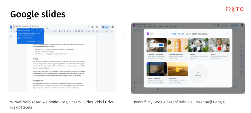
Task: Open cloud save status icon in Docs
Action: [x=38, y=26]
